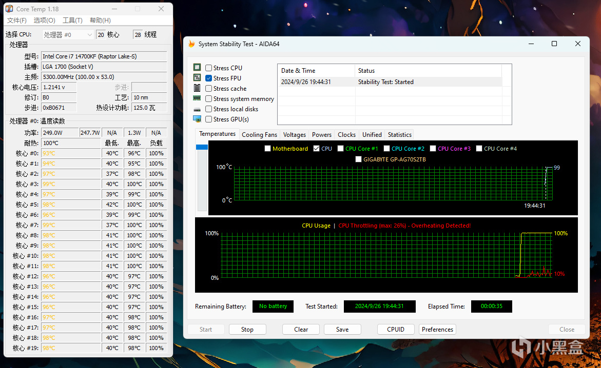Viewport: 601px width, 368px height.
Task: Click the 插槽 field showing LGA 1700
Action: tap(104, 67)
